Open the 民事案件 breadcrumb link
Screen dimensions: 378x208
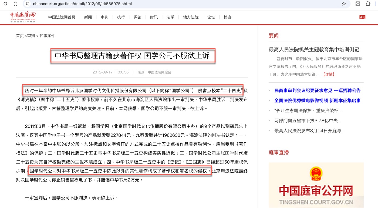(x=48, y=36)
